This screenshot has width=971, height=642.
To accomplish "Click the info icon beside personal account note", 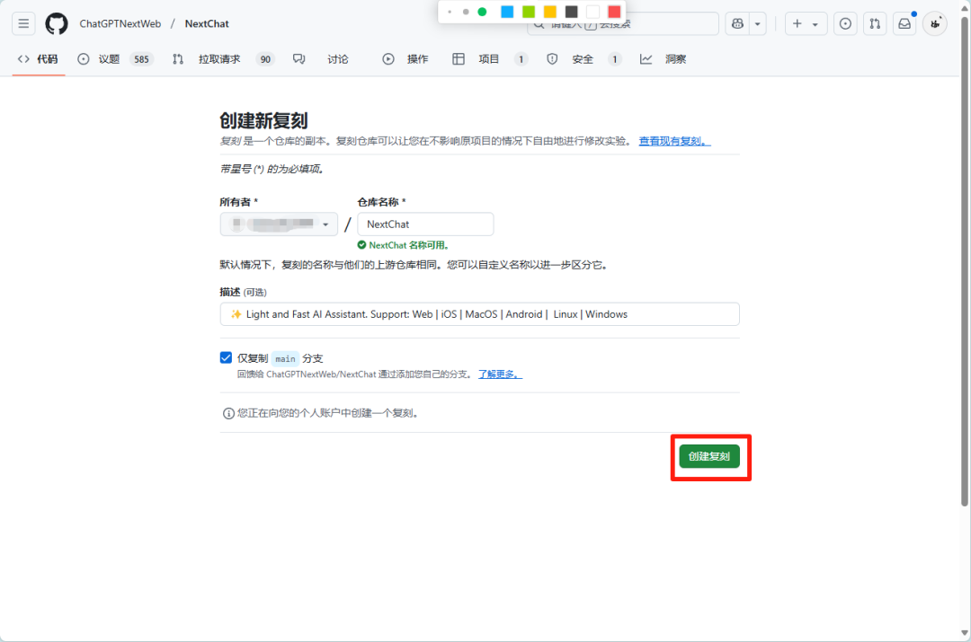I will (228, 413).
